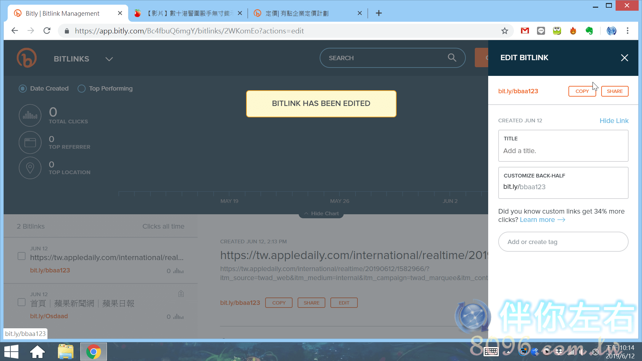Click clicks chart icon for Osdaad row
642x361 pixels.
[x=178, y=317]
